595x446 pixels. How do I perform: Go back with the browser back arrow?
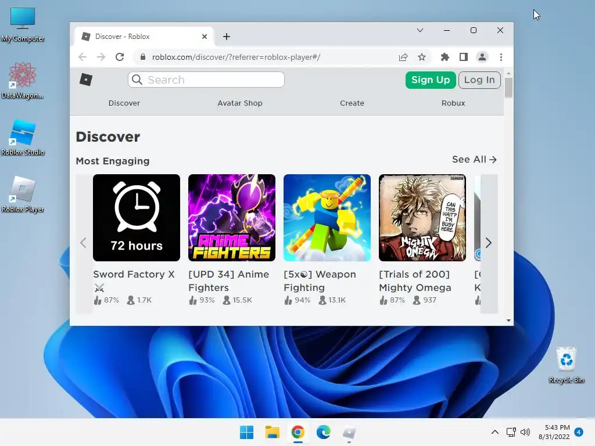[83, 57]
